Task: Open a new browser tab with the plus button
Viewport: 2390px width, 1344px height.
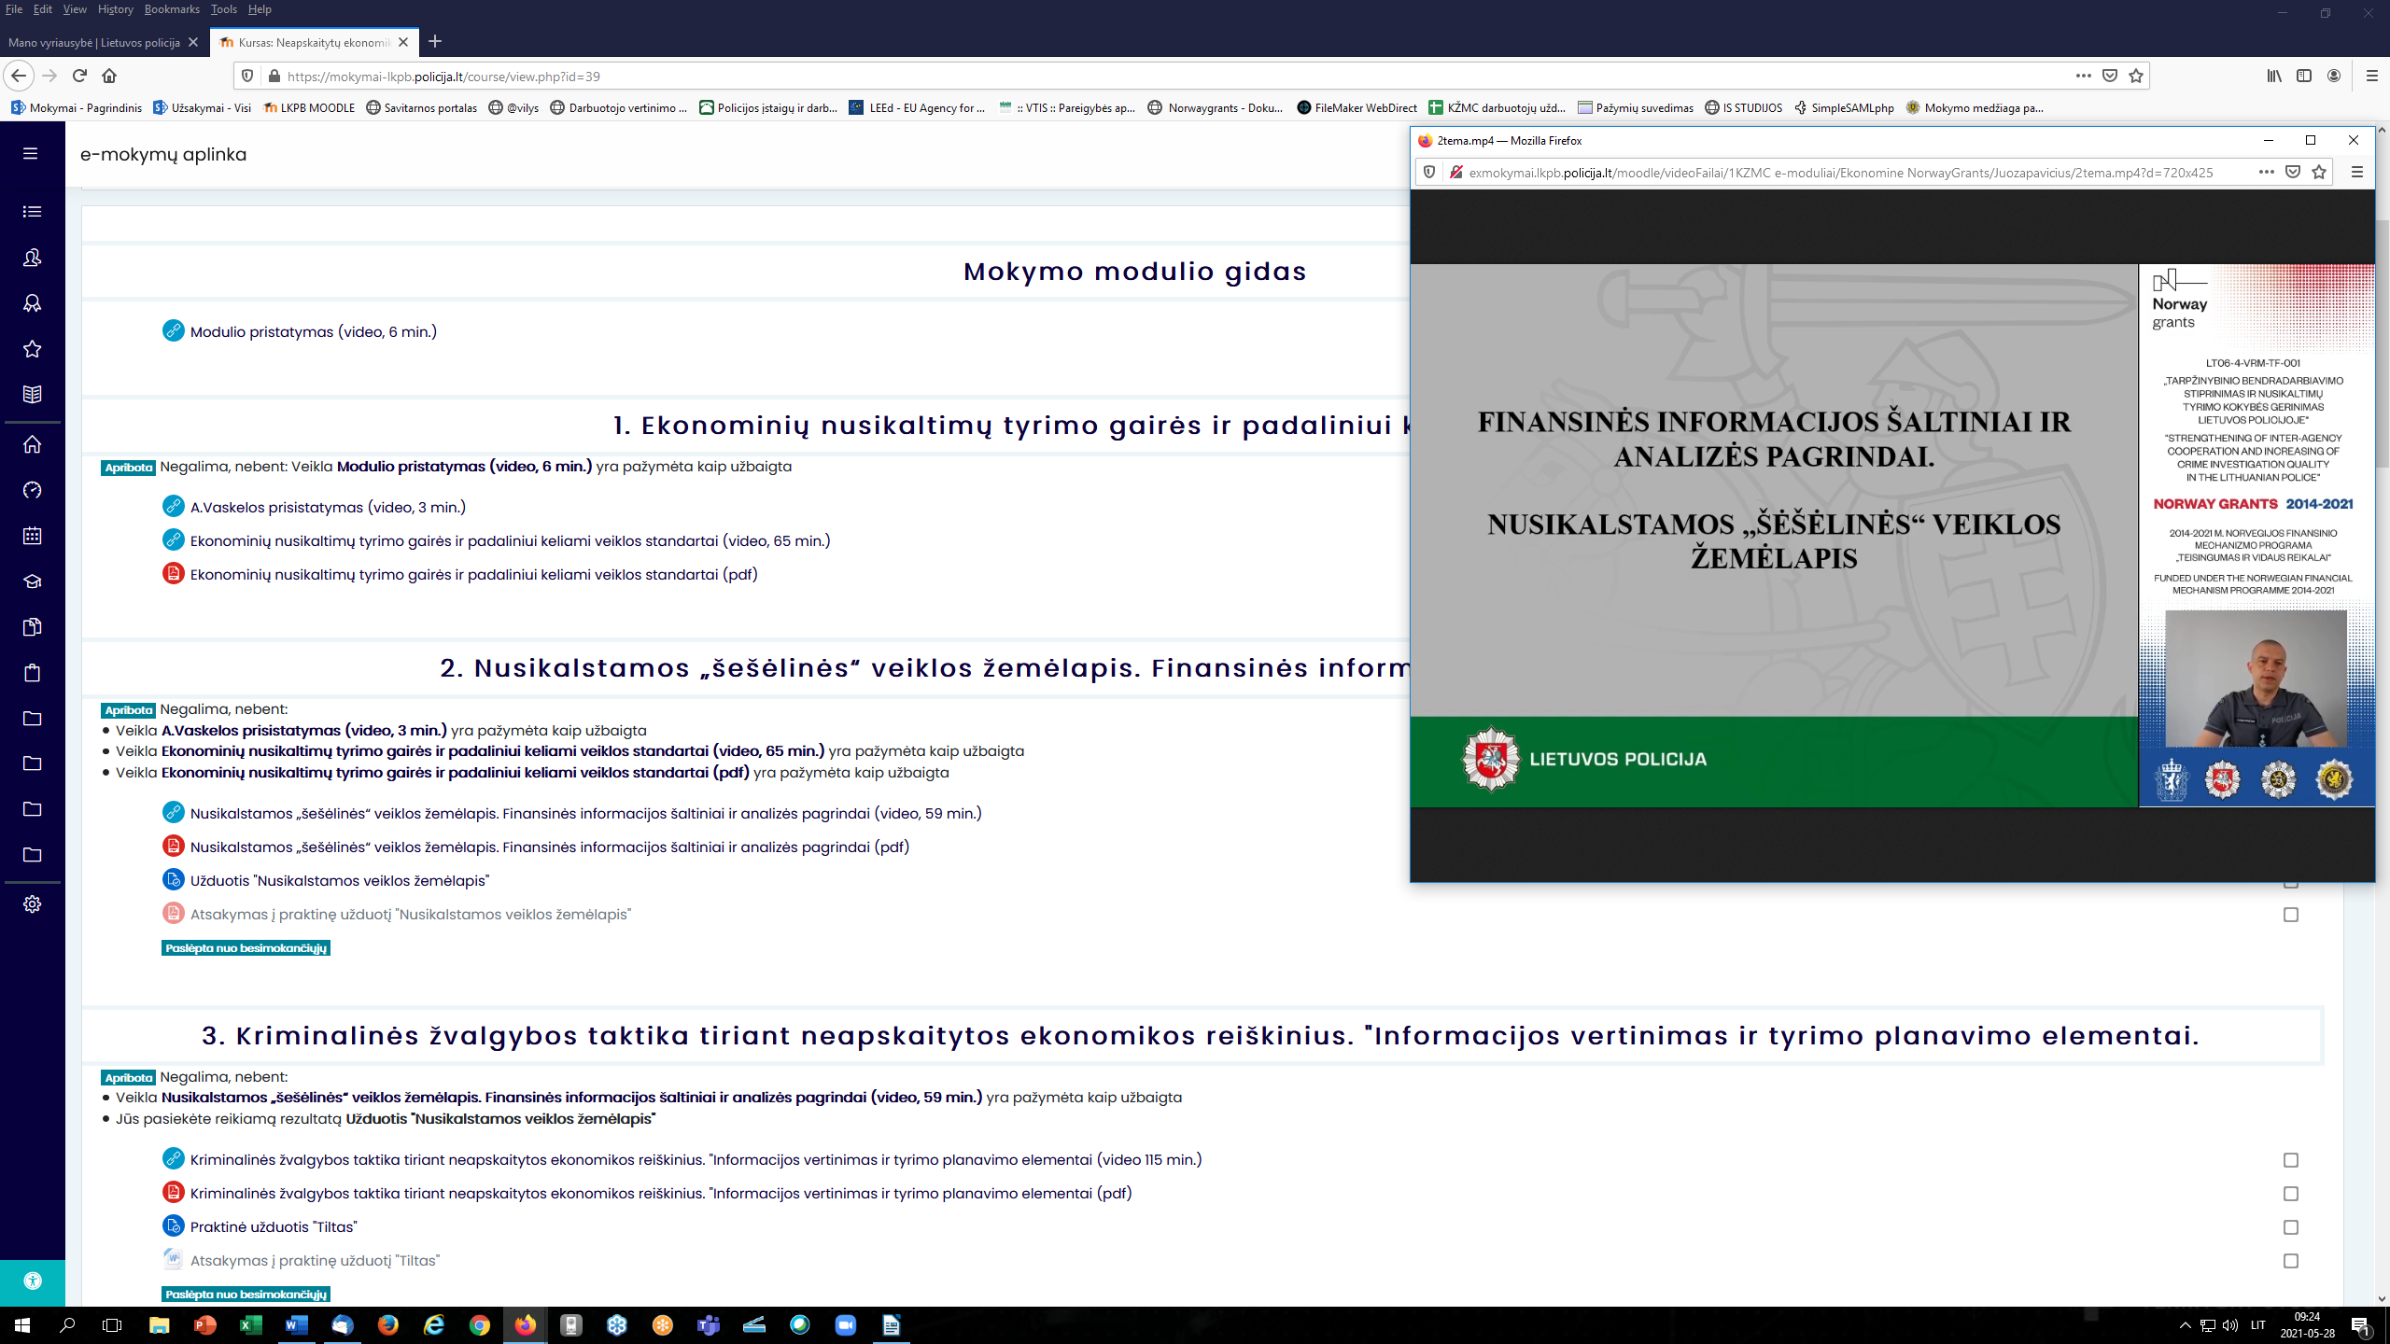Action: (435, 41)
